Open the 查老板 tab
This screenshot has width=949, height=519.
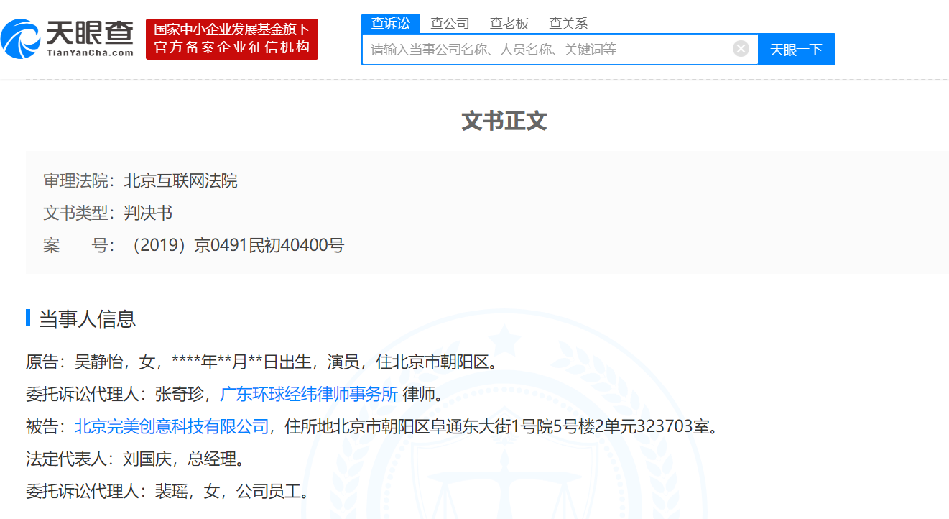tap(509, 23)
